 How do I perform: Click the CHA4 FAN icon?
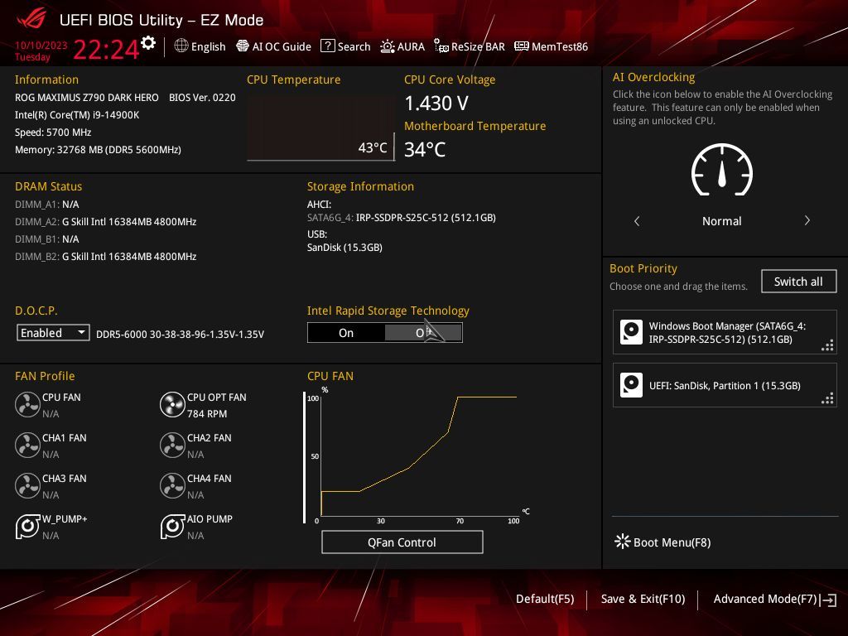[172, 485]
